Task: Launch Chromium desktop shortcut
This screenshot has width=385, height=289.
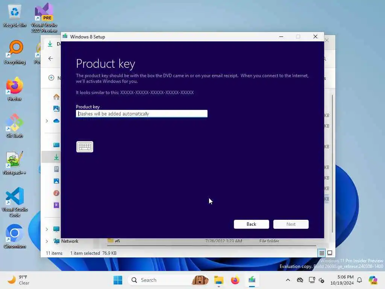Action: 15,236
